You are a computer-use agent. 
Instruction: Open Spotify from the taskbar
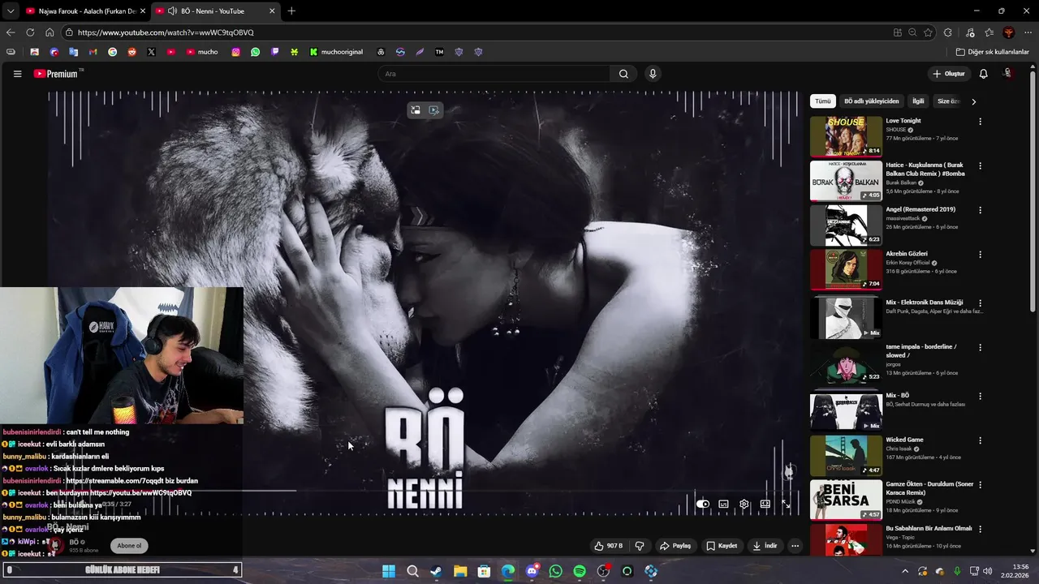(580, 571)
